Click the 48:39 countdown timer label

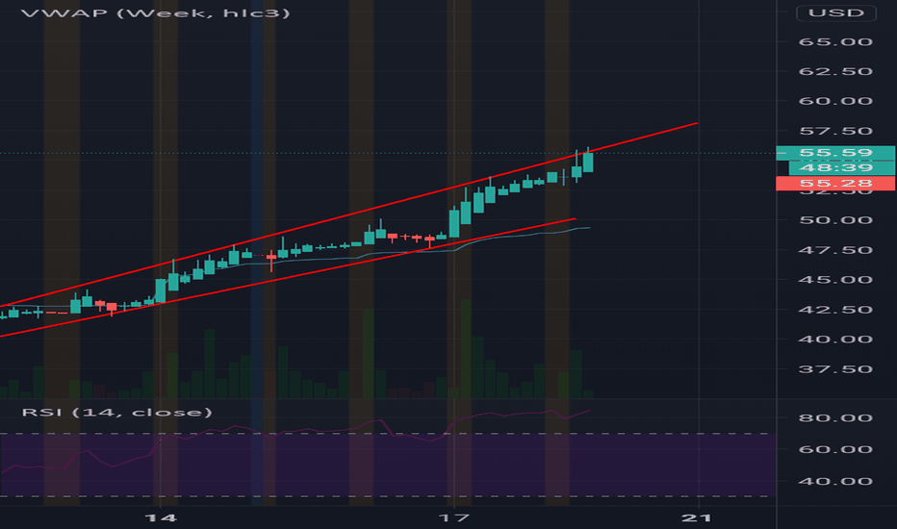click(x=841, y=167)
